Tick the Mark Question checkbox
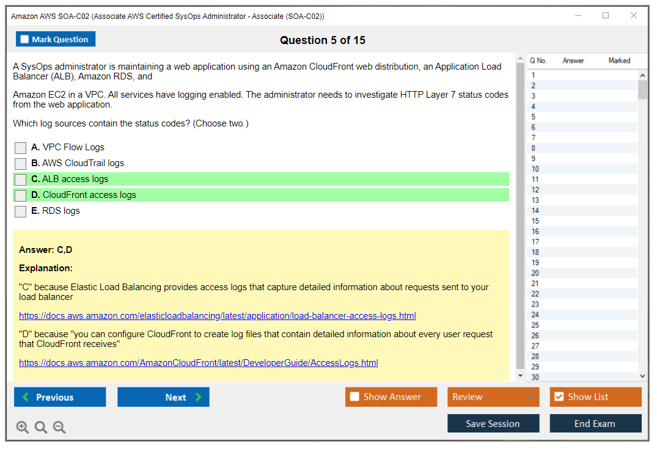The width and height of the screenshot is (657, 449). (25, 40)
